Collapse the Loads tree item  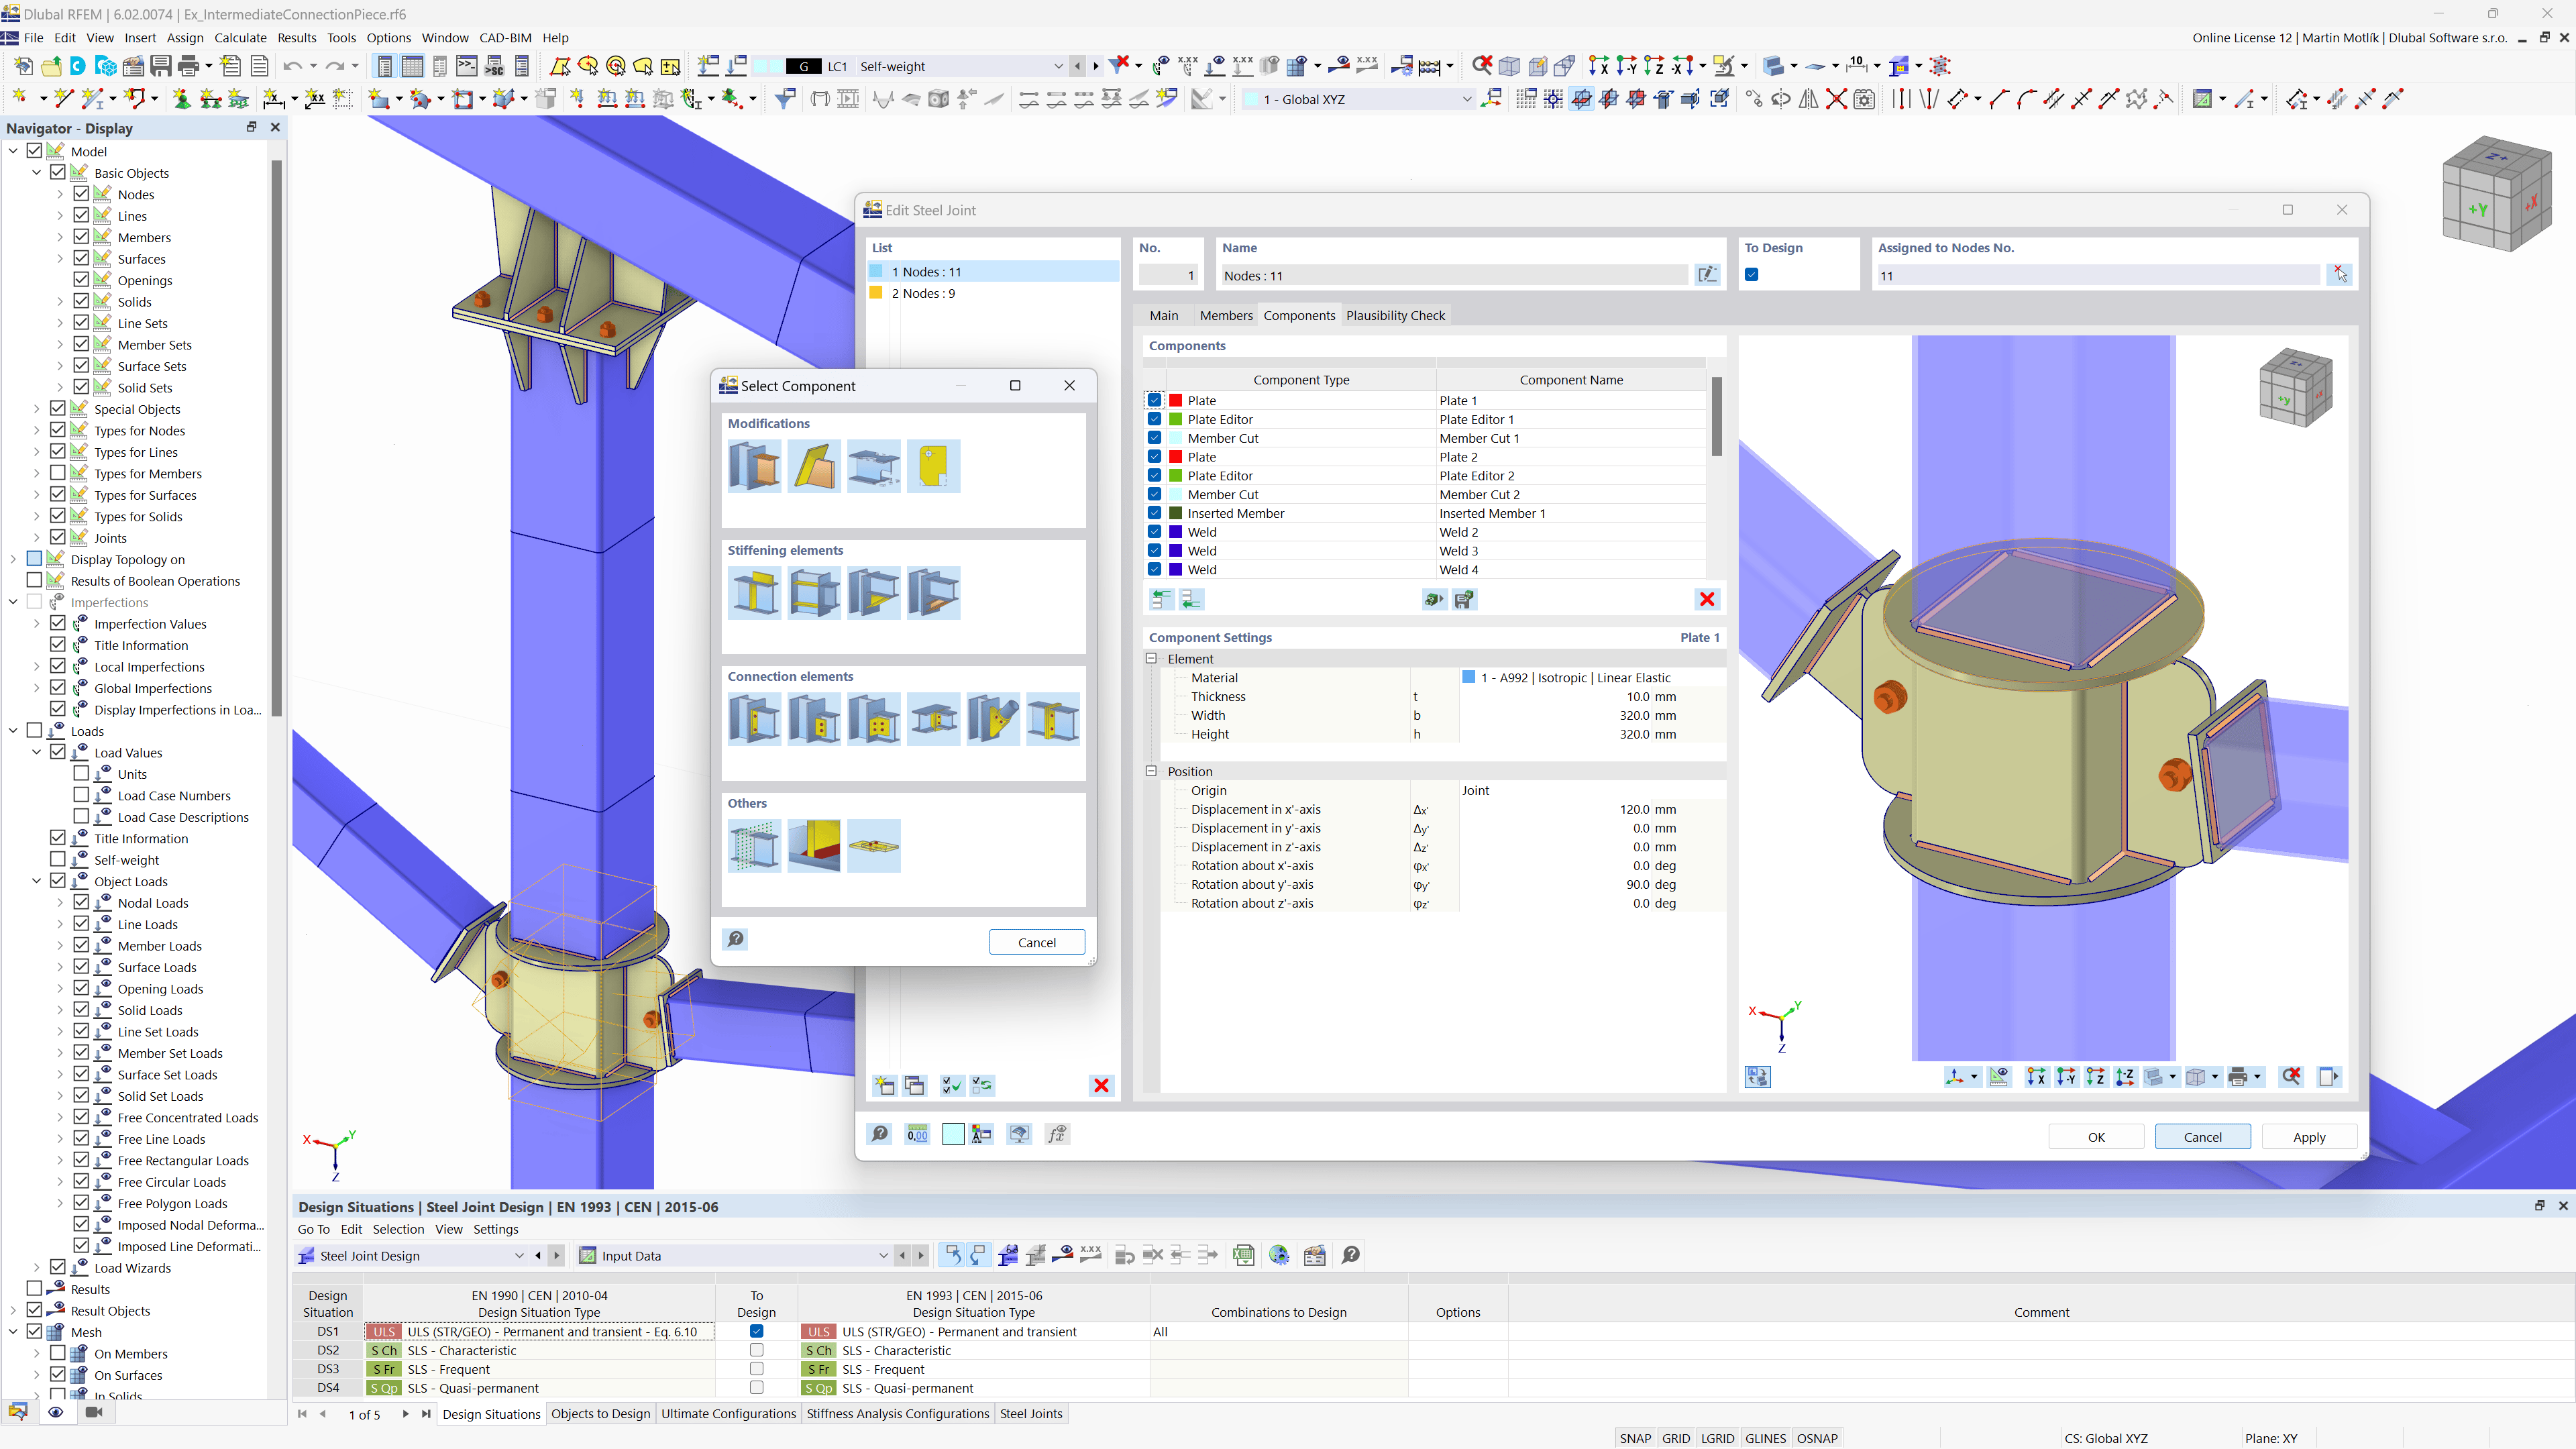pos(13,730)
